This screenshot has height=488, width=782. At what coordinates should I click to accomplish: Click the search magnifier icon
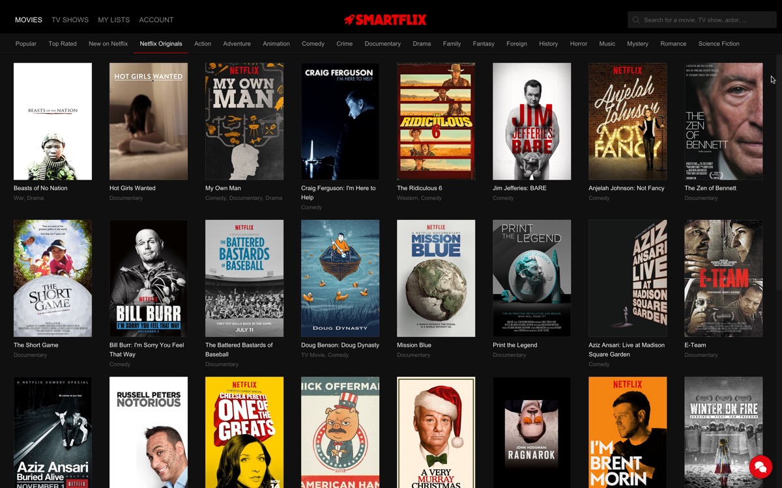click(x=636, y=20)
